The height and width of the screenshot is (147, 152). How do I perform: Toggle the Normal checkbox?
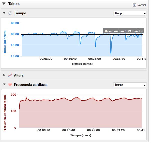134,5
